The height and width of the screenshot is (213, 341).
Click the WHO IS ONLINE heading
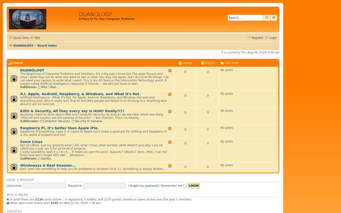17,195
